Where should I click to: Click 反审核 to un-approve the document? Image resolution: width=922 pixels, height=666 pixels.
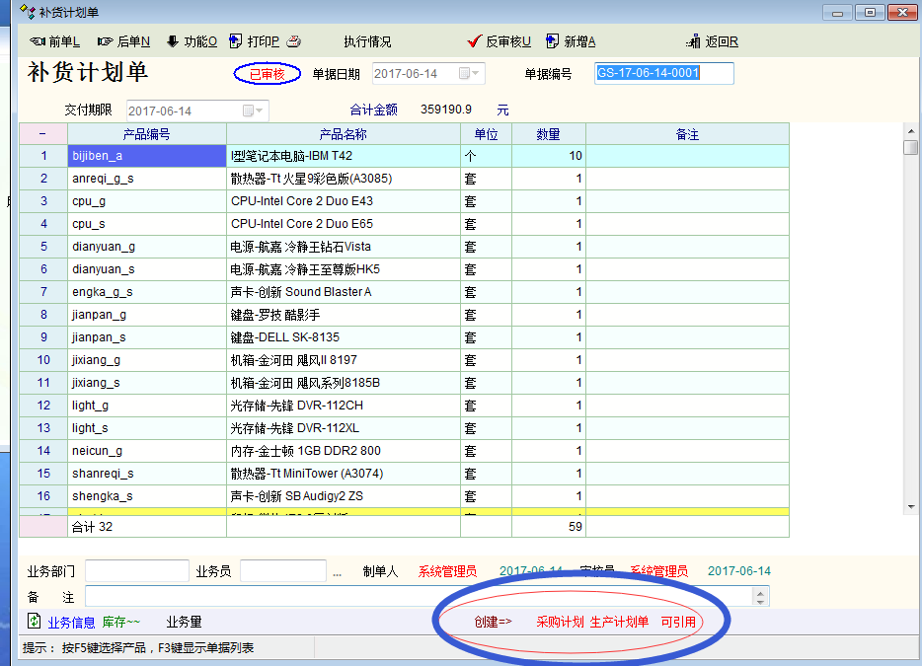coord(499,41)
